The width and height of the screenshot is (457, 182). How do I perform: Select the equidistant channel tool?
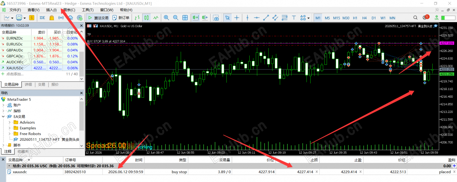[275, 18]
